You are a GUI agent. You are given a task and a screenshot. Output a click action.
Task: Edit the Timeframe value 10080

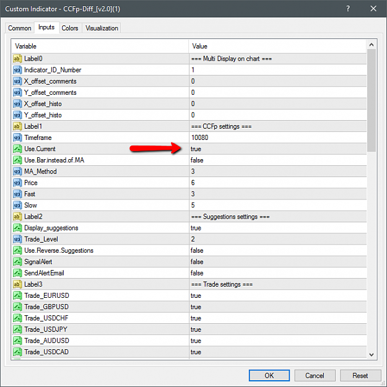(x=277, y=137)
